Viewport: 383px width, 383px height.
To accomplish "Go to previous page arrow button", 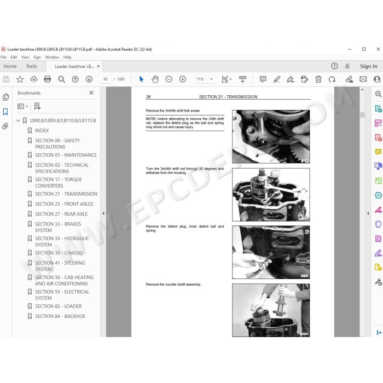I will point(76,79).
